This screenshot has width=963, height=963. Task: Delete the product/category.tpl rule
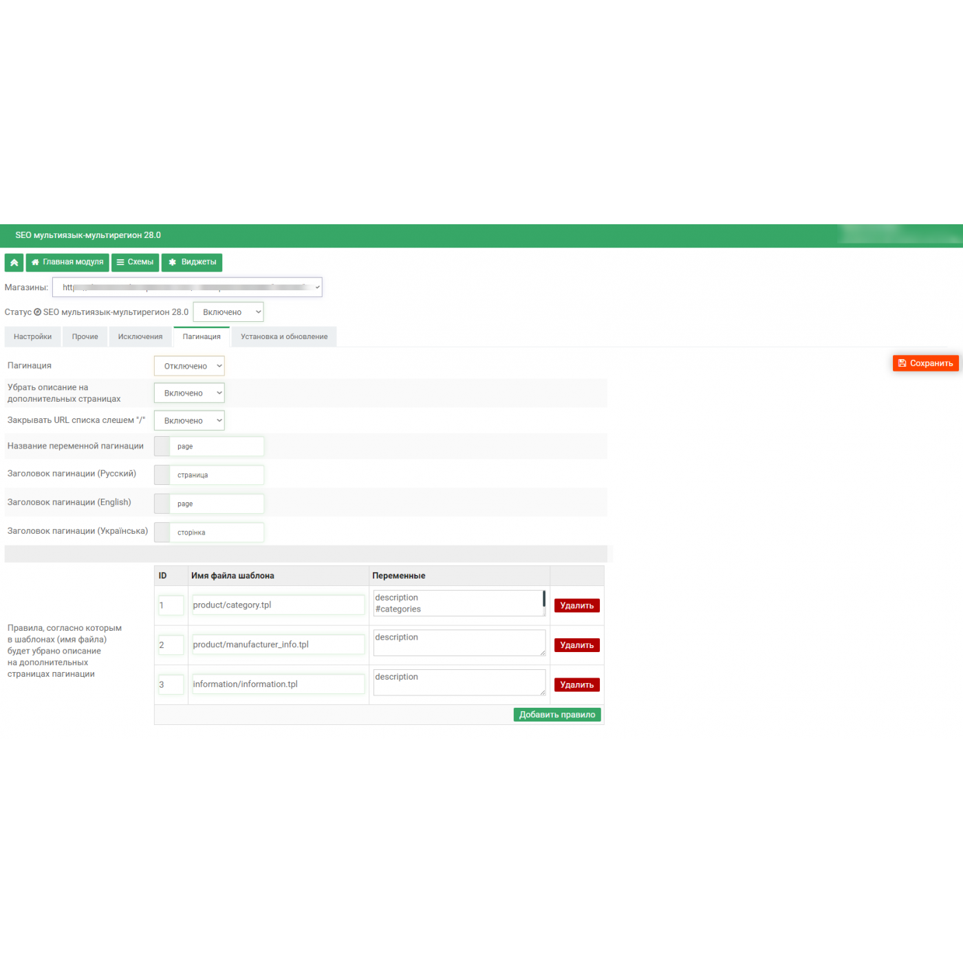pos(576,605)
